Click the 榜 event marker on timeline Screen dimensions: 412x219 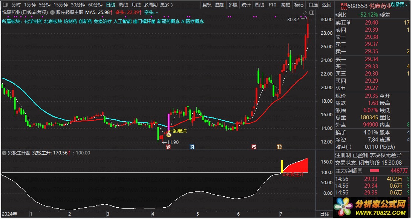(x=280, y=147)
